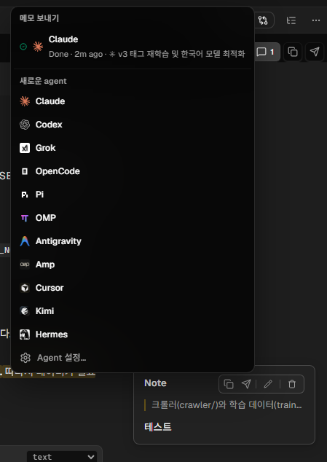Screen dimensions: 327x462
Task: Pick the Grok agent
Action: (x=133, y=148)
